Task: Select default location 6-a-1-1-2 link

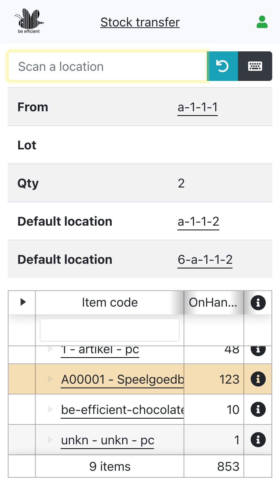Action: [205, 260]
